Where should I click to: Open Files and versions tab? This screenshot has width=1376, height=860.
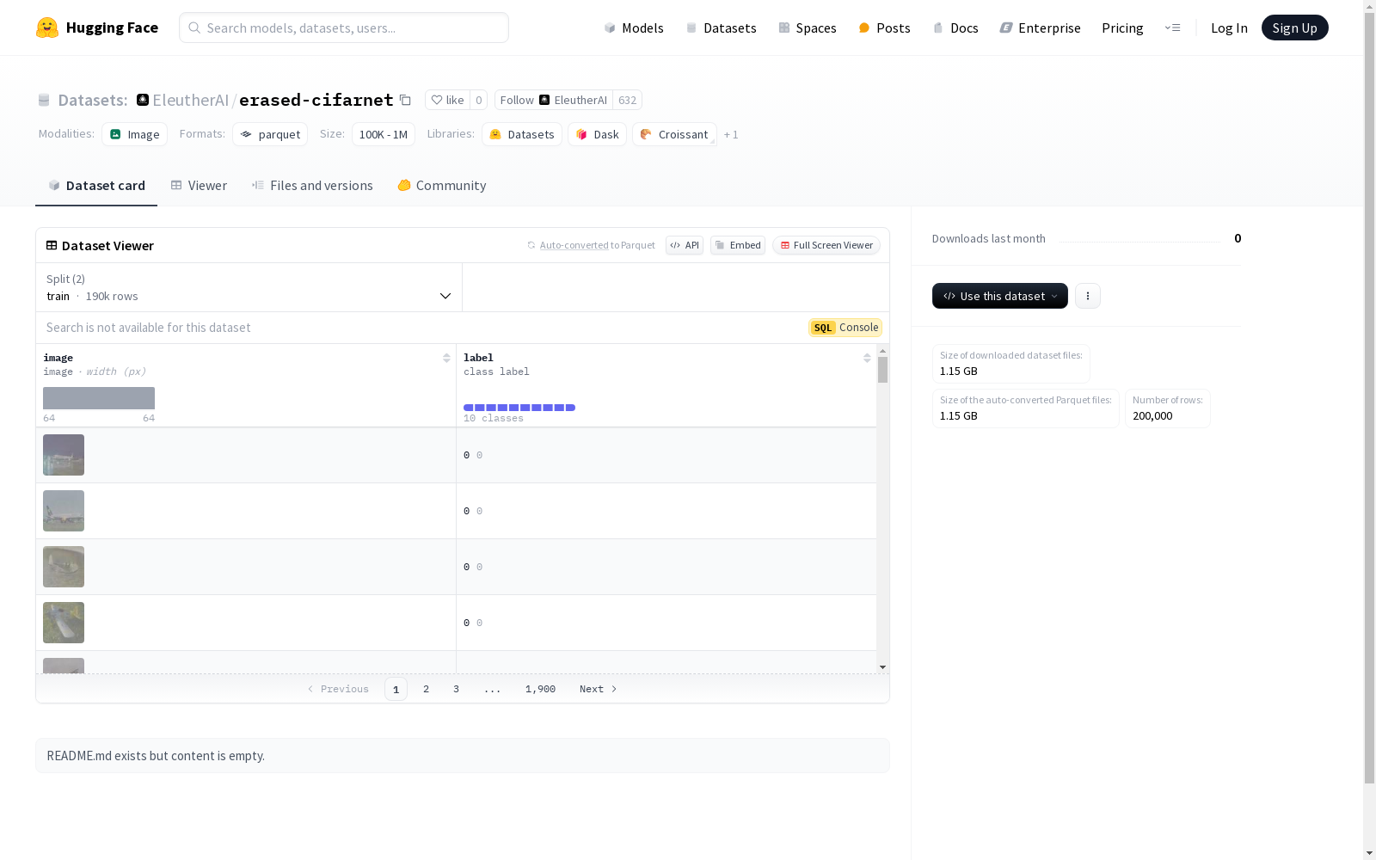(x=312, y=186)
